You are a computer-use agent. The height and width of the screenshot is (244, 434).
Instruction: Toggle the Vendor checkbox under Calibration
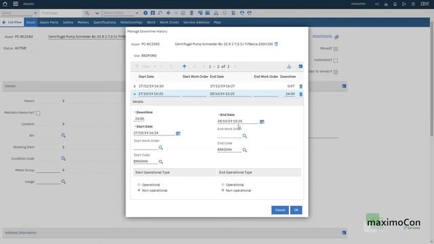(336, 72)
